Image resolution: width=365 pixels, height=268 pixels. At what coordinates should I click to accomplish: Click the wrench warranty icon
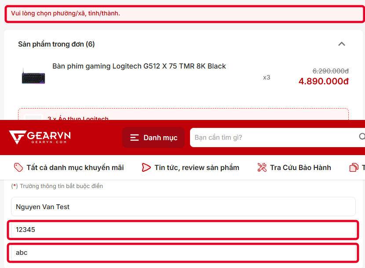pos(262,167)
